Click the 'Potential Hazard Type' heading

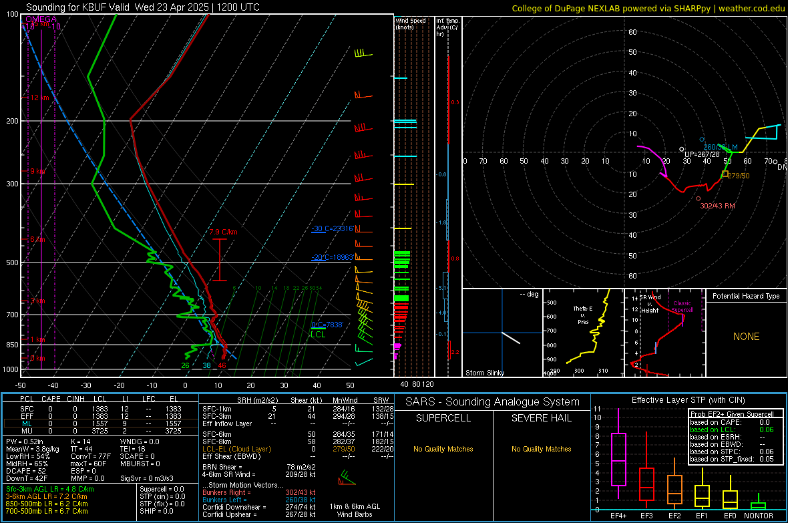(x=746, y=296)
